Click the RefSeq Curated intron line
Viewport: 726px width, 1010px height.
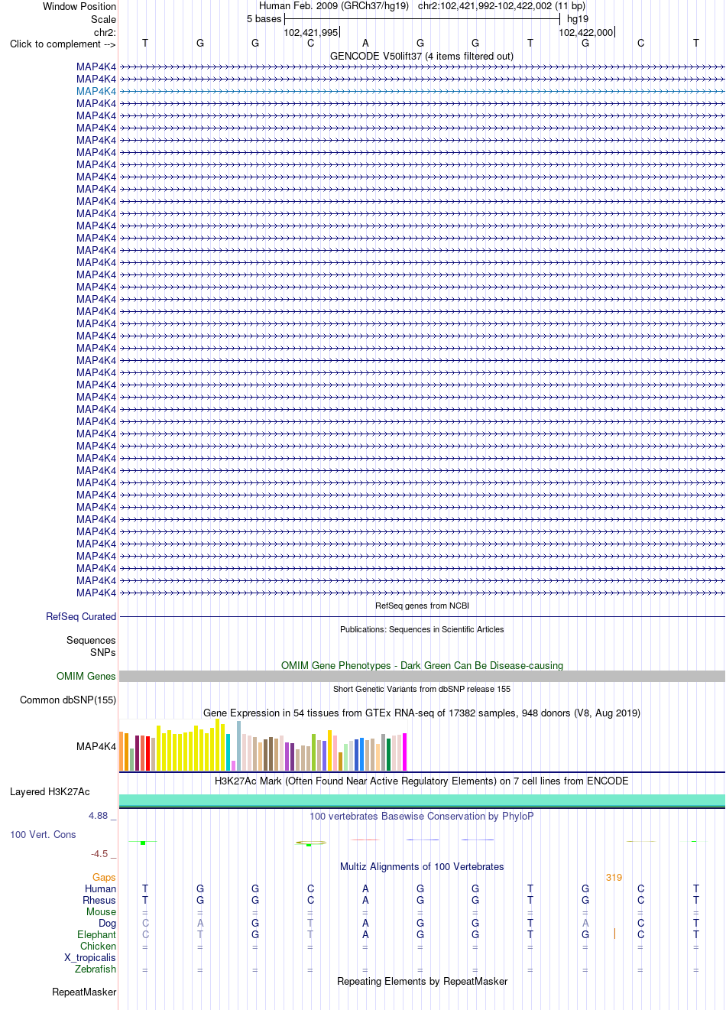coord(422,616)
